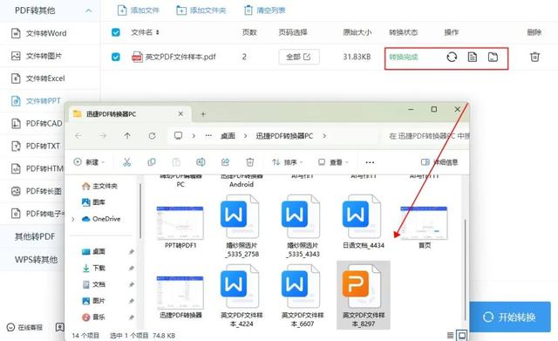Click the 添加文件 button
The image size is (558, 341).
[138, 10]
